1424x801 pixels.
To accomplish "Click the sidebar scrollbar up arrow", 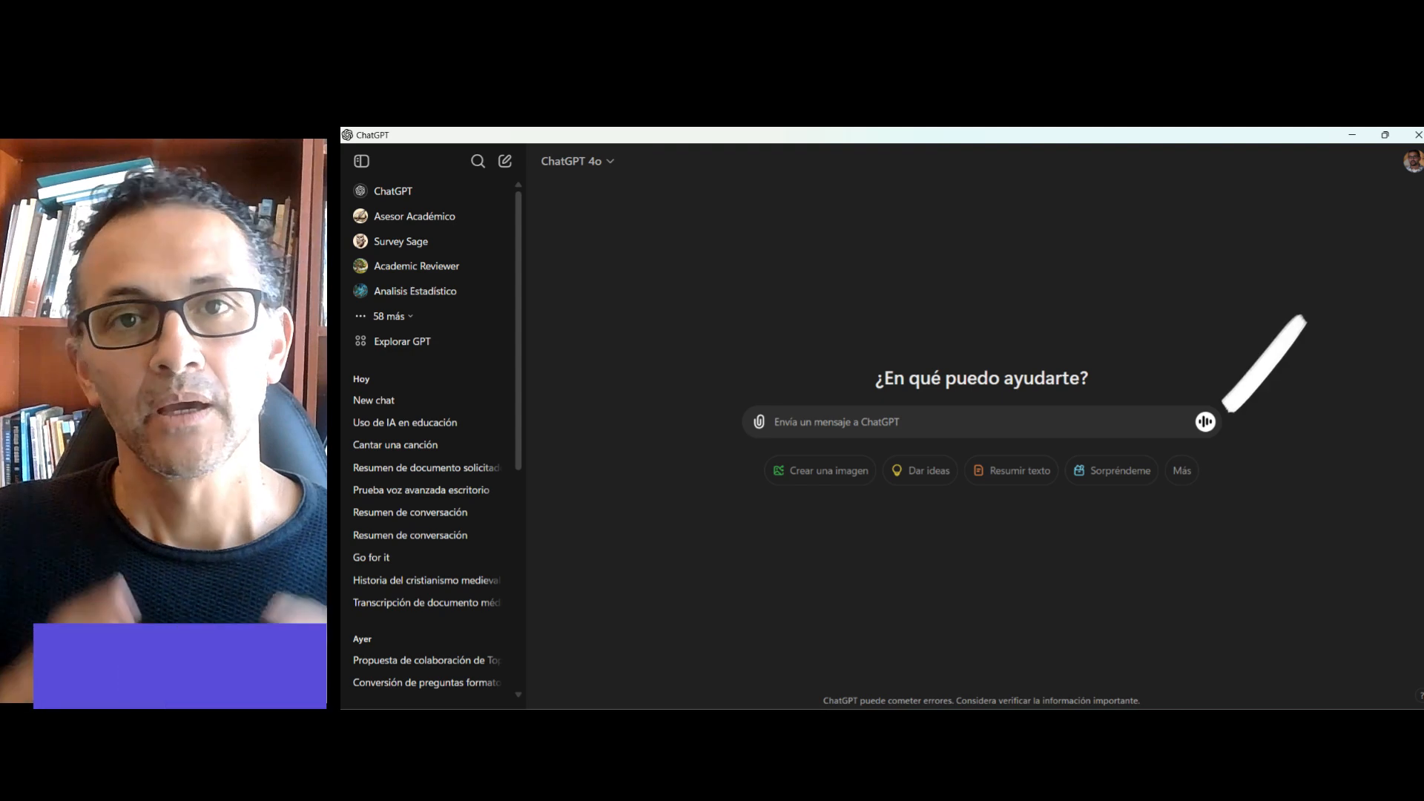I will point(518,185).
